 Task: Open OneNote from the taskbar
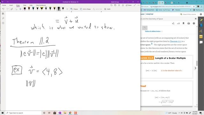[60, 113]
